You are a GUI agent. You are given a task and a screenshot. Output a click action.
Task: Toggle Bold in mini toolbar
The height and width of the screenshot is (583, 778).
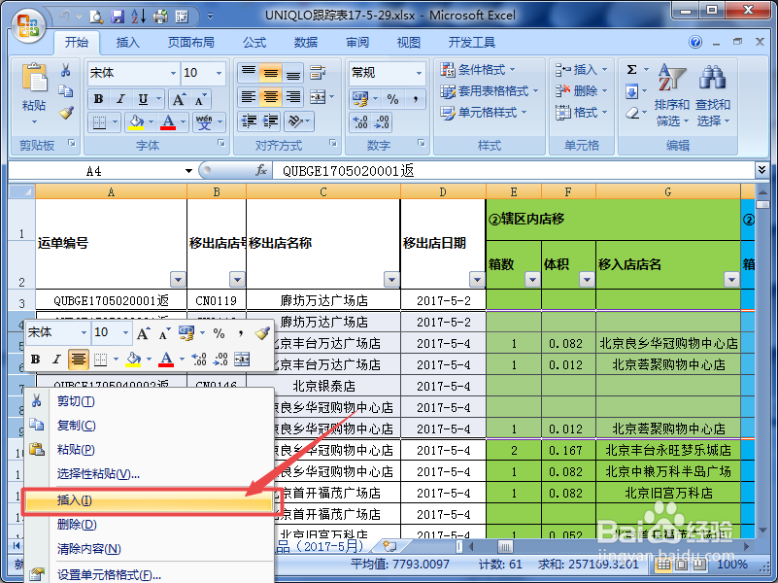(x=35, y=360)
